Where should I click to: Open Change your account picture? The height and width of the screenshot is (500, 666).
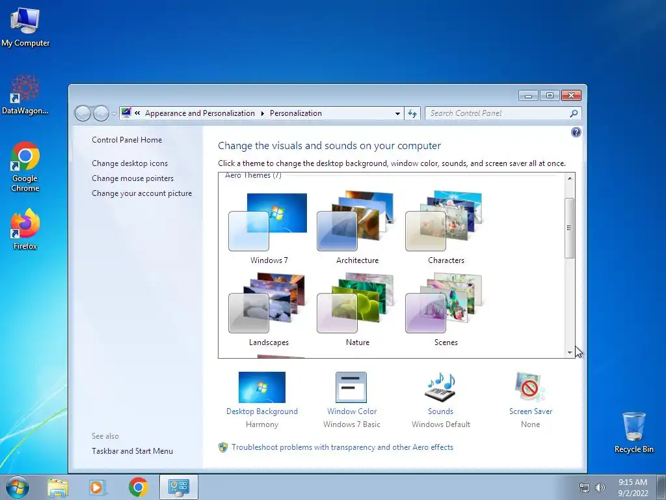point(142,193)
